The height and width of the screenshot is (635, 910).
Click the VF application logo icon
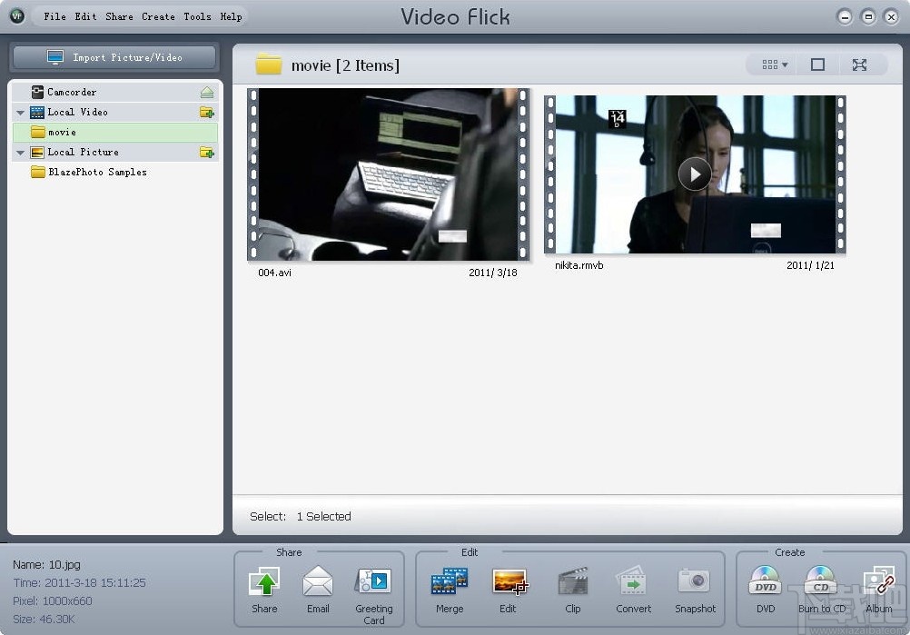pyautogui.click(x=17, y=16)
